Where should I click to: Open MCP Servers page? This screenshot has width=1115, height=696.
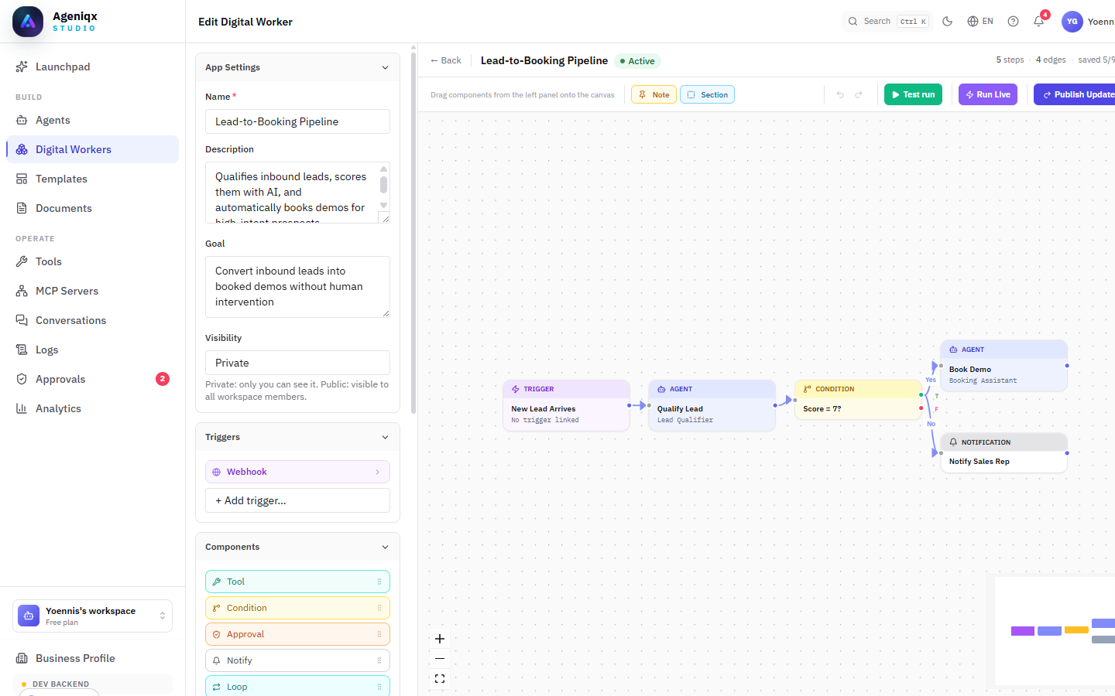[x=92, y=291]
